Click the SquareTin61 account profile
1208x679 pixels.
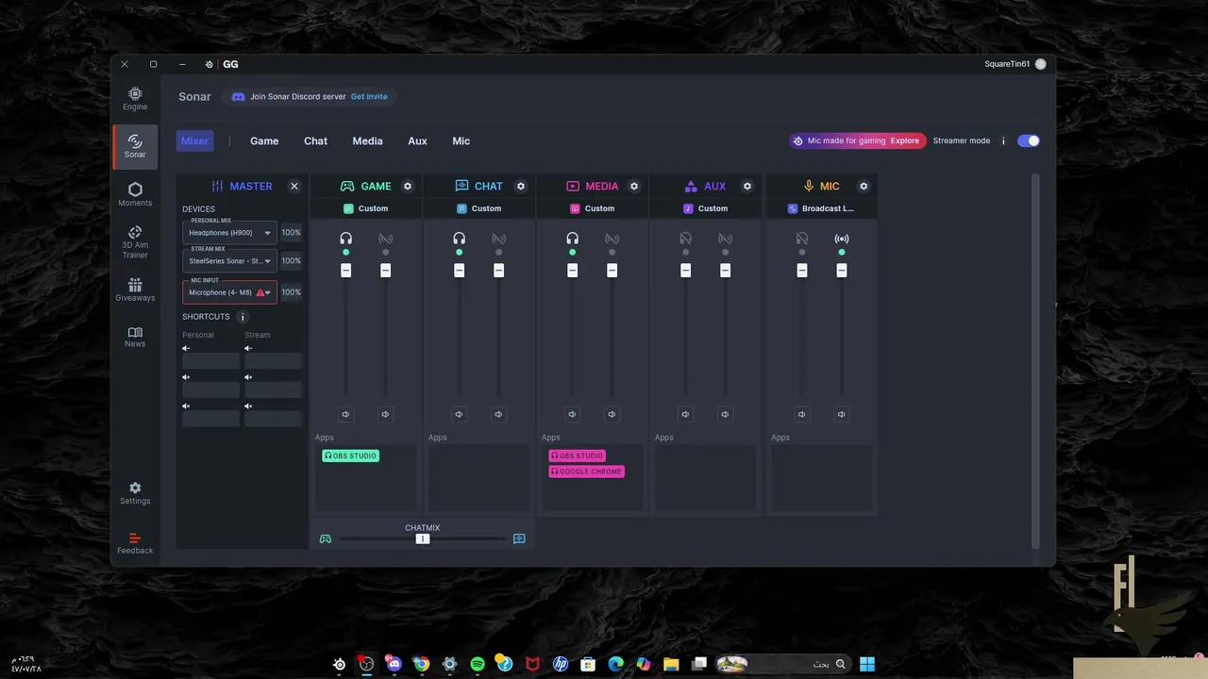coord(1015,64)
